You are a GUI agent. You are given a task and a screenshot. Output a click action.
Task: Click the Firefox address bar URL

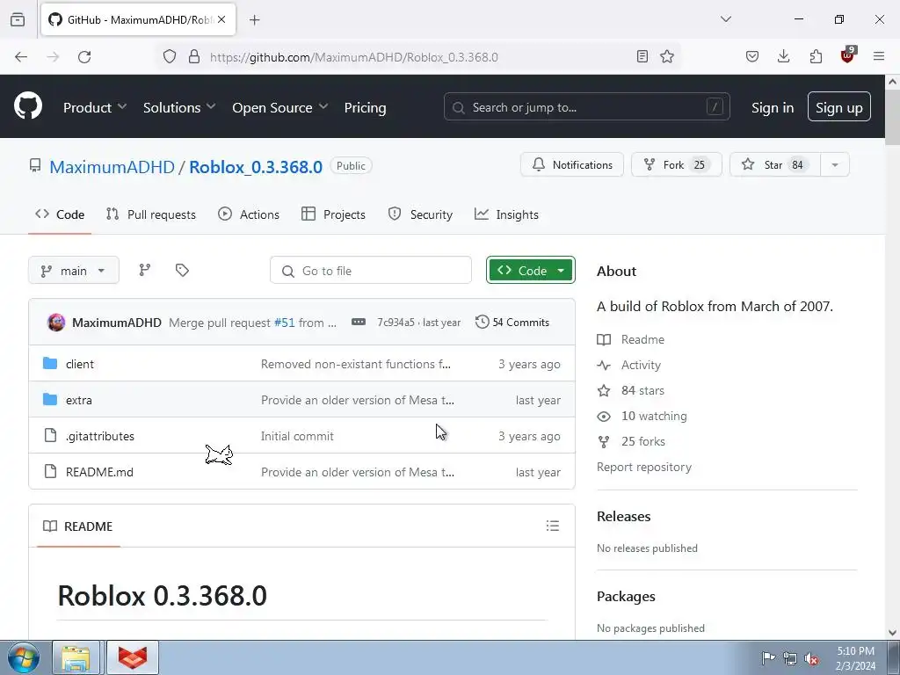click(x=353, y=57)
